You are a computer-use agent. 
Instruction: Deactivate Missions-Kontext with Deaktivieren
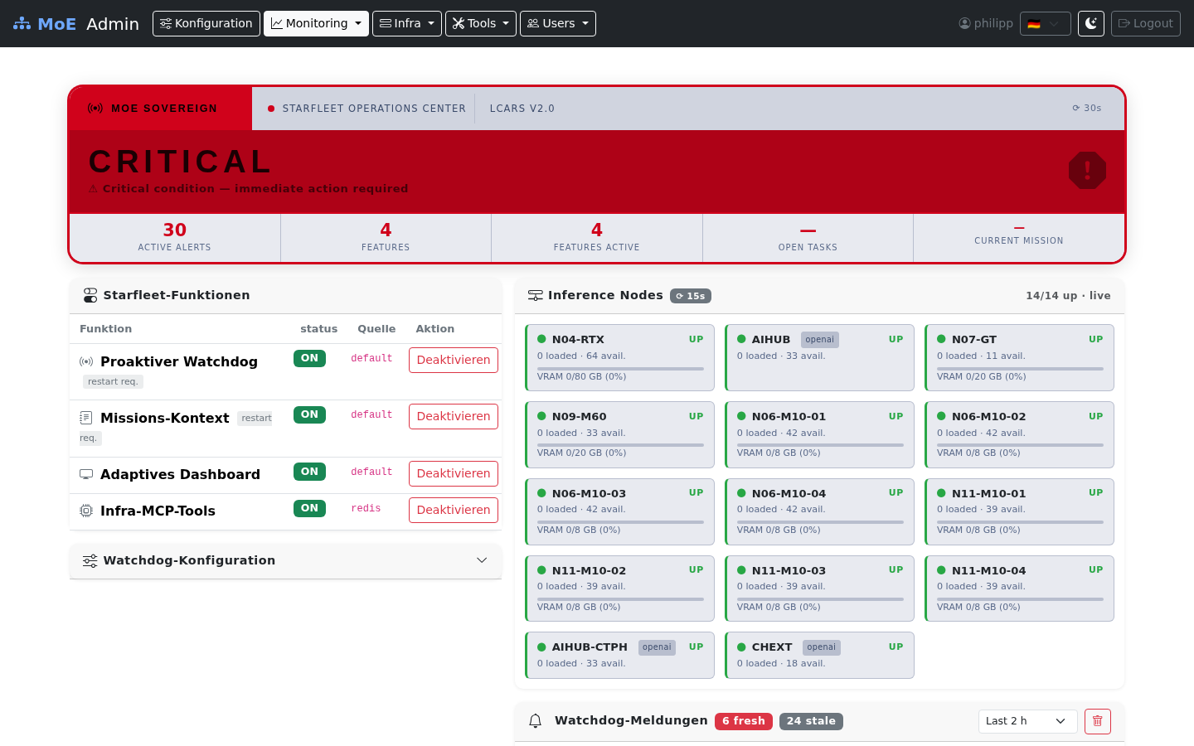tap(454, 416)
